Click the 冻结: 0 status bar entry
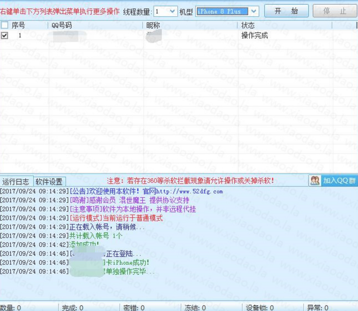 (195, 308)
